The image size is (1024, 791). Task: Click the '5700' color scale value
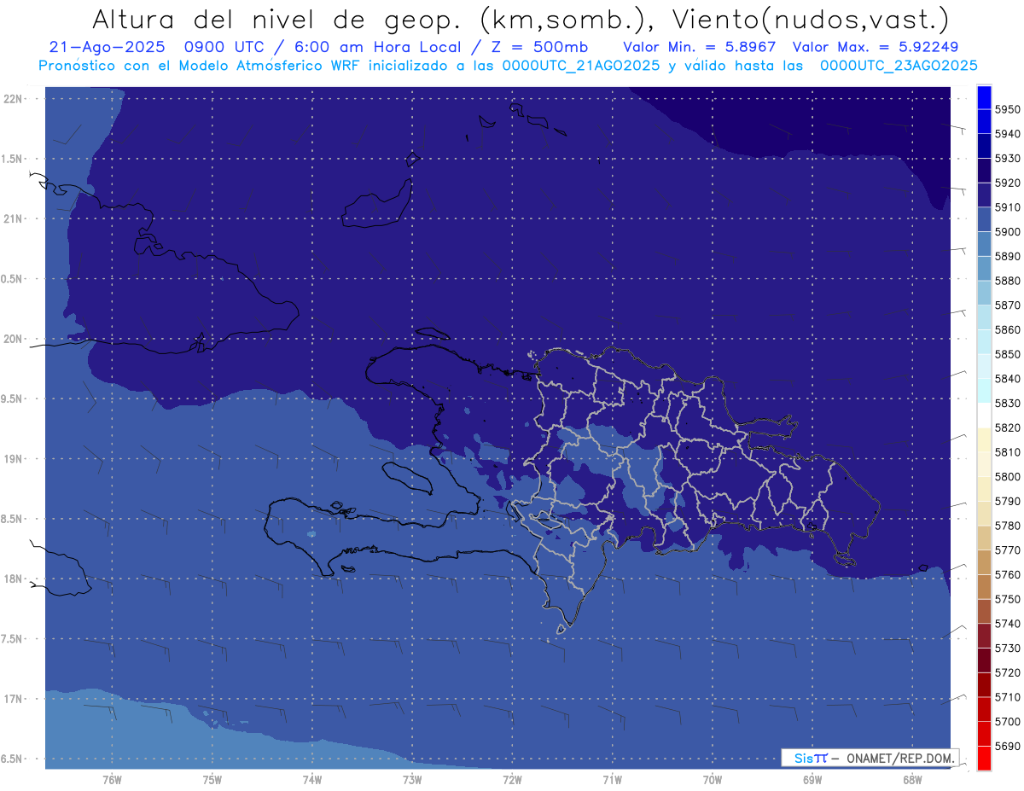click(x=1008, y=722)
